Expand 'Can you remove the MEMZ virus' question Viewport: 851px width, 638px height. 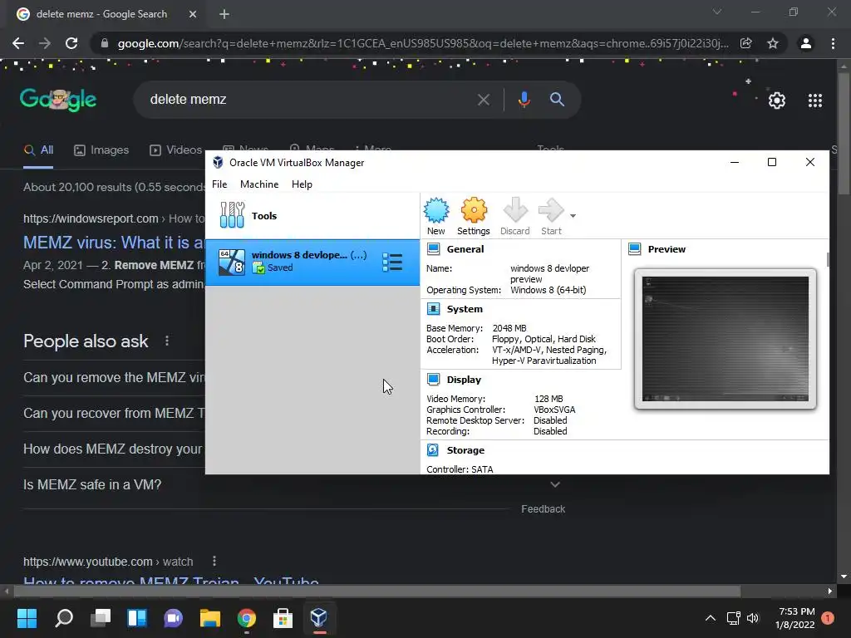point(114,377)
